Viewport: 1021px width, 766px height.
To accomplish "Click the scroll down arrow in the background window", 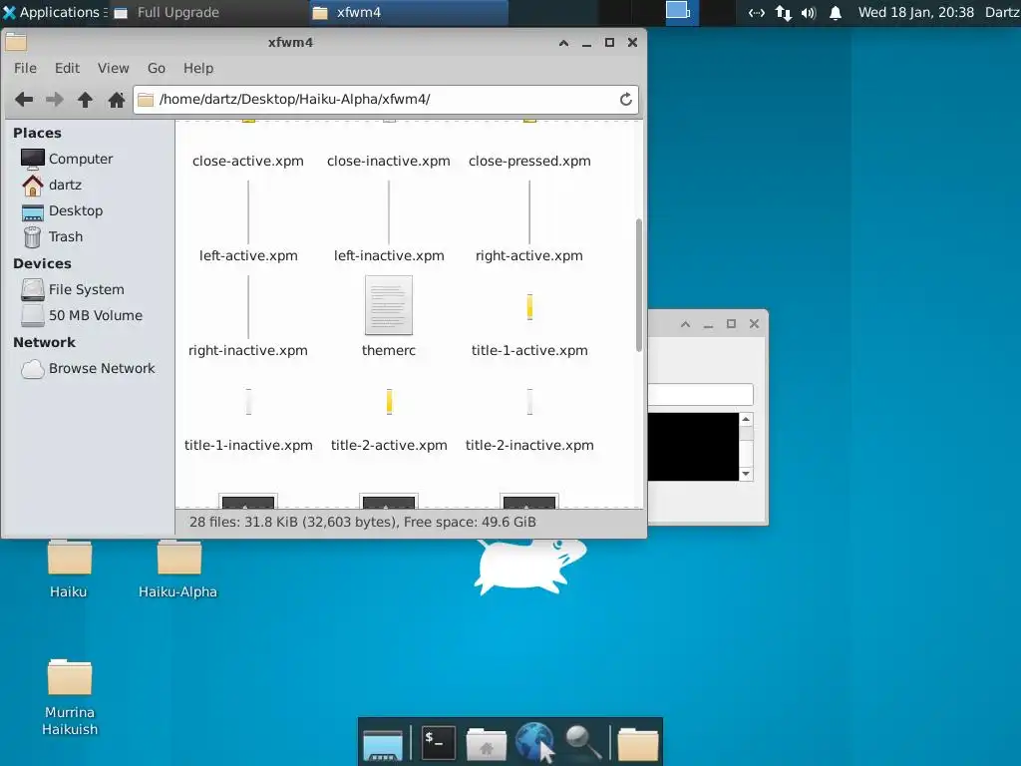I will pyautogui.click(x=746, y=474).
